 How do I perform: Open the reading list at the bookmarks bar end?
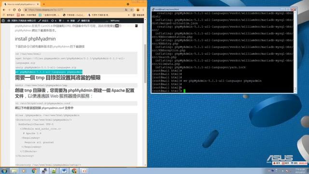[139, 15]
